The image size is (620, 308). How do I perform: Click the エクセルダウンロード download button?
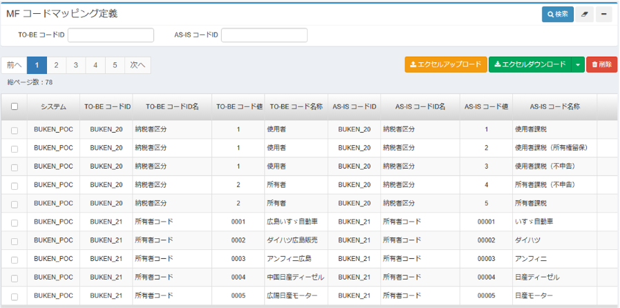point(530,65)
